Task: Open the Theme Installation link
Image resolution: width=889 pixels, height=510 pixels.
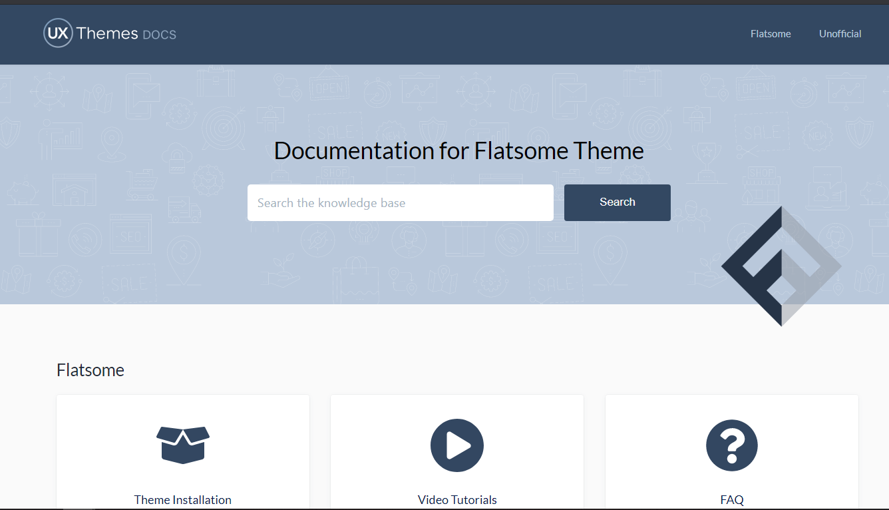Action: [183, 500]
